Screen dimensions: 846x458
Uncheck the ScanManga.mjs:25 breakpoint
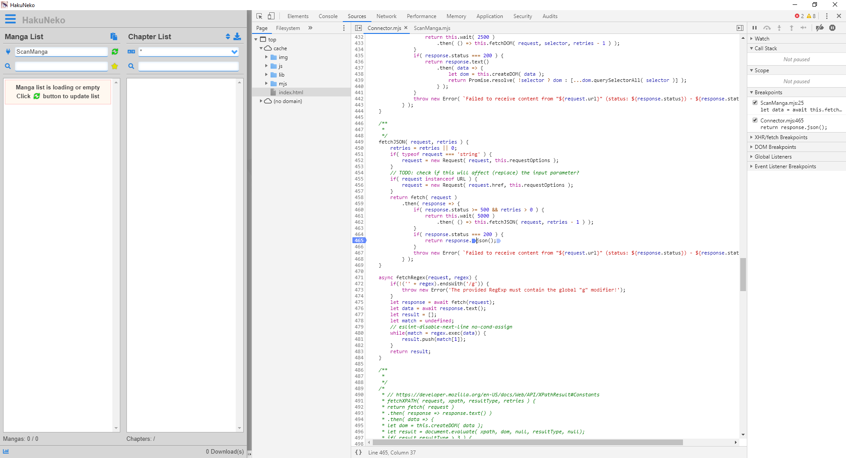755,103
